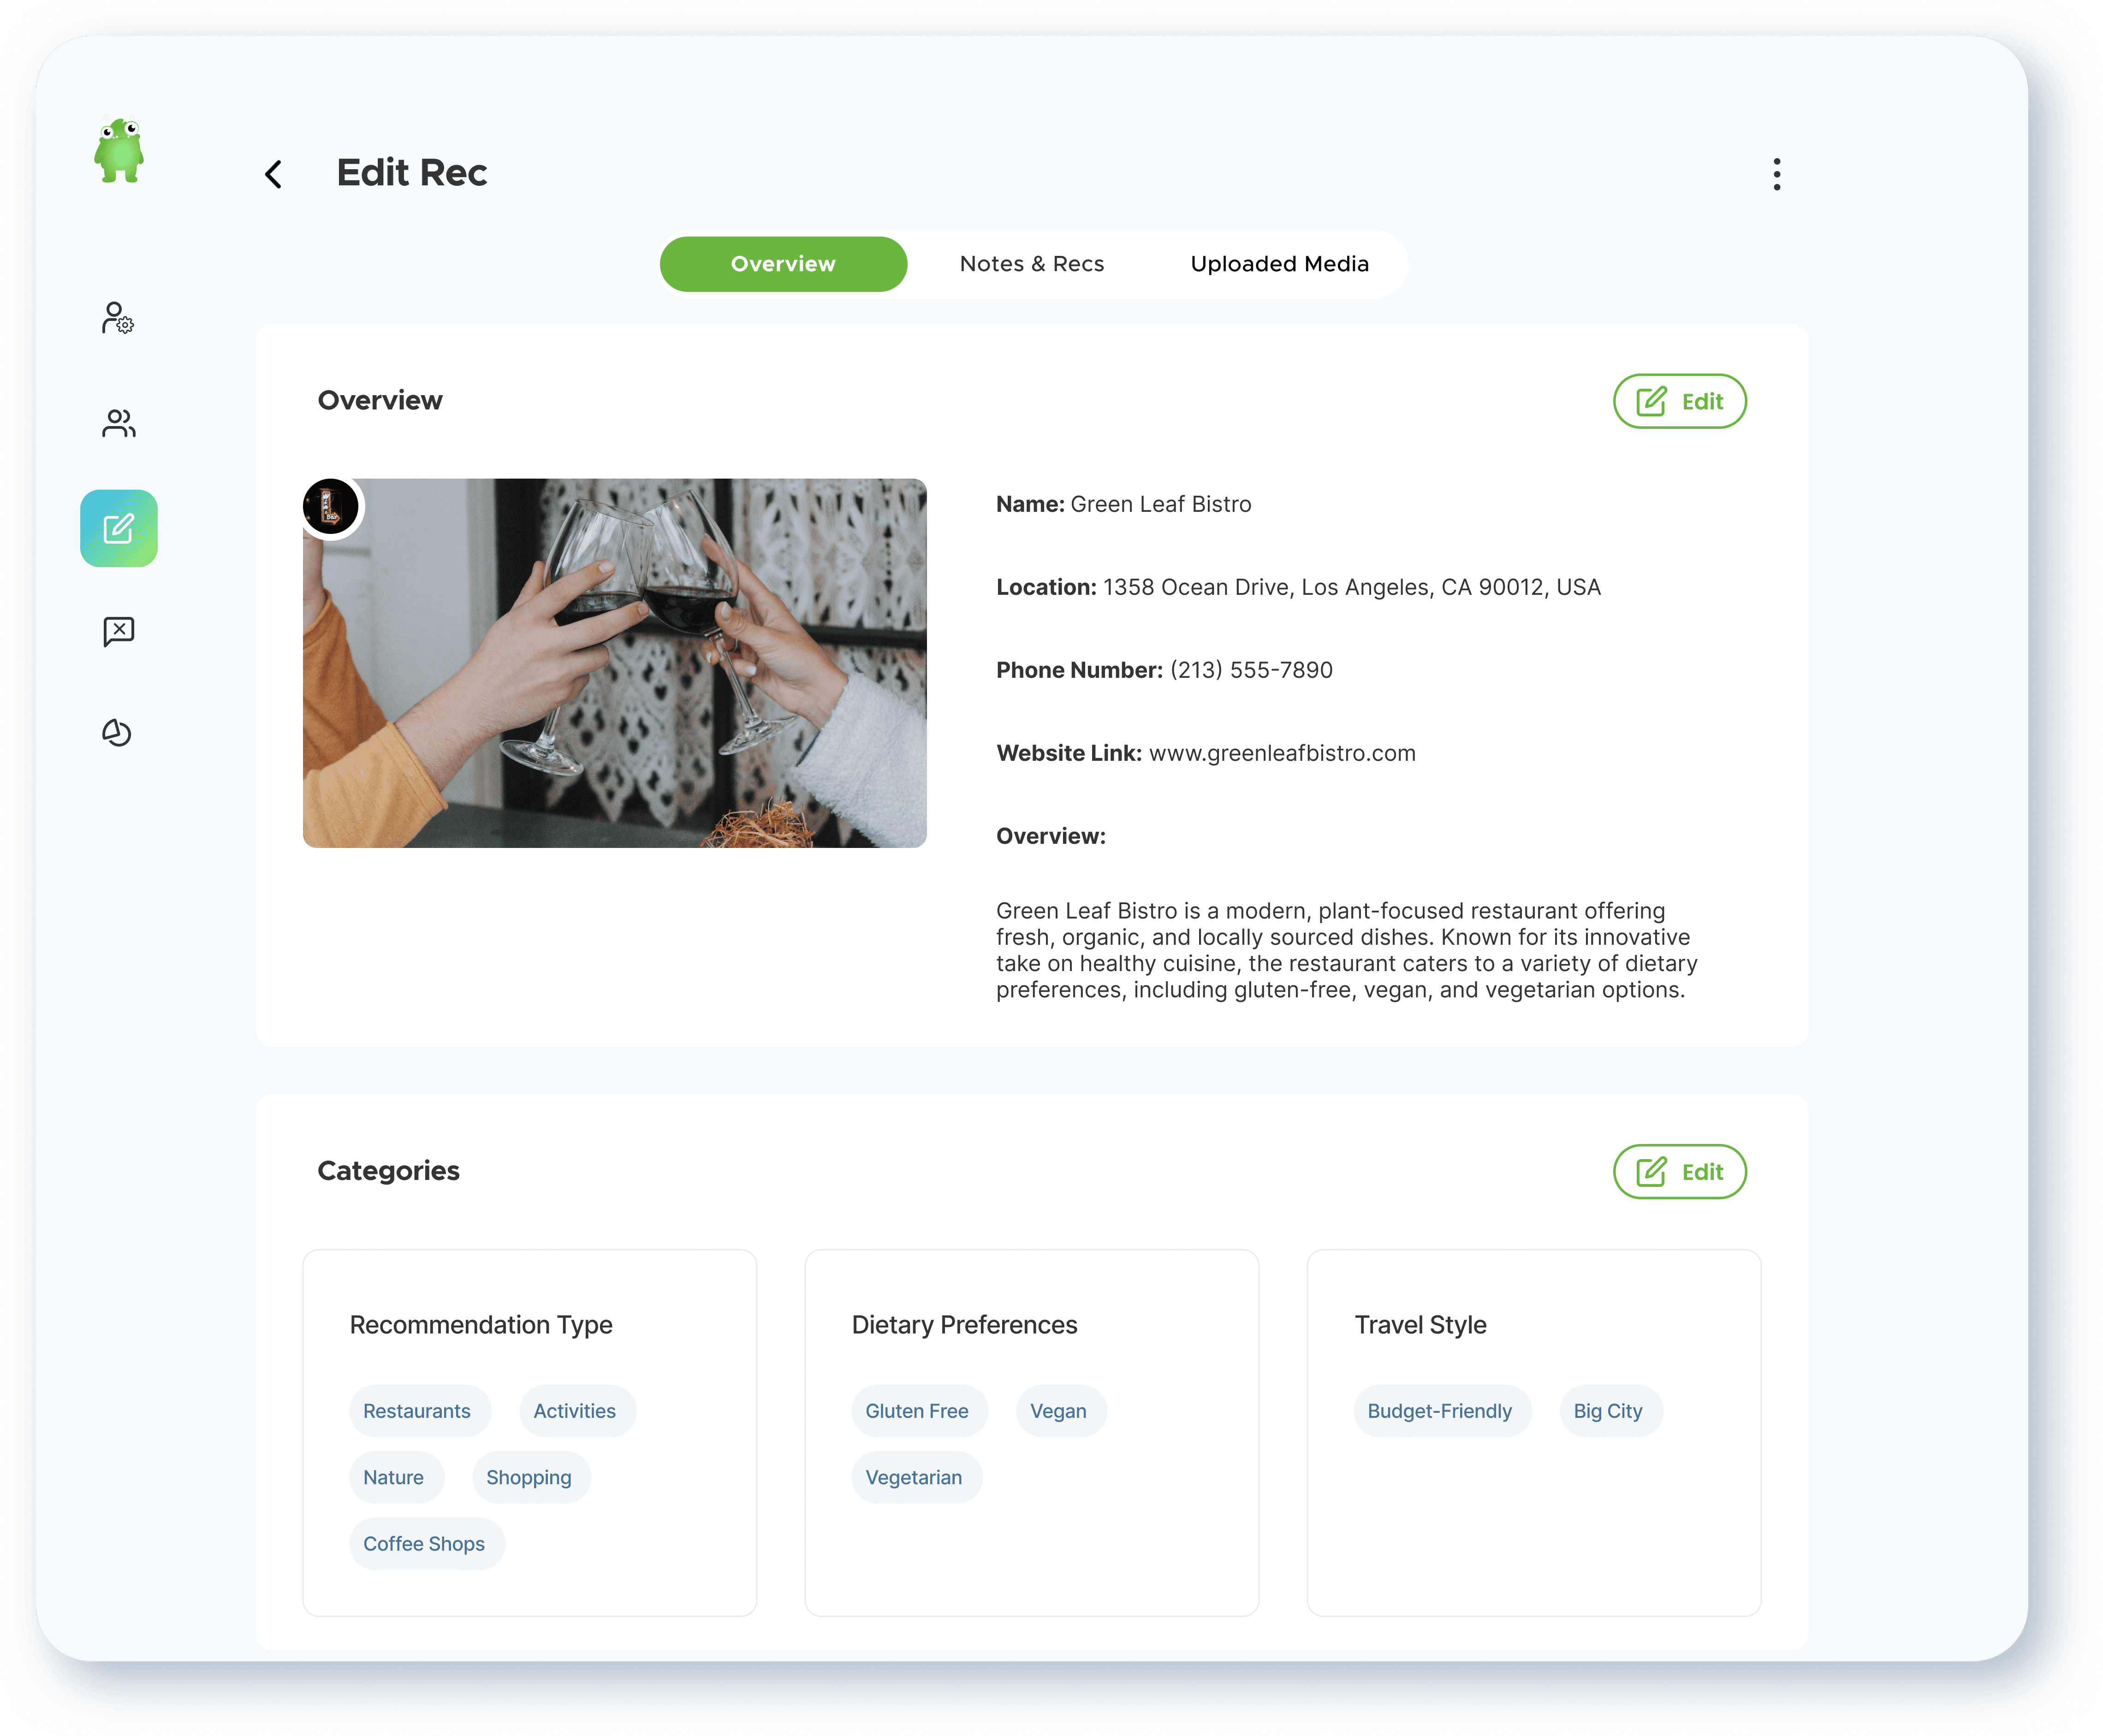Open the three-dot more options menu

[1776, 174]
